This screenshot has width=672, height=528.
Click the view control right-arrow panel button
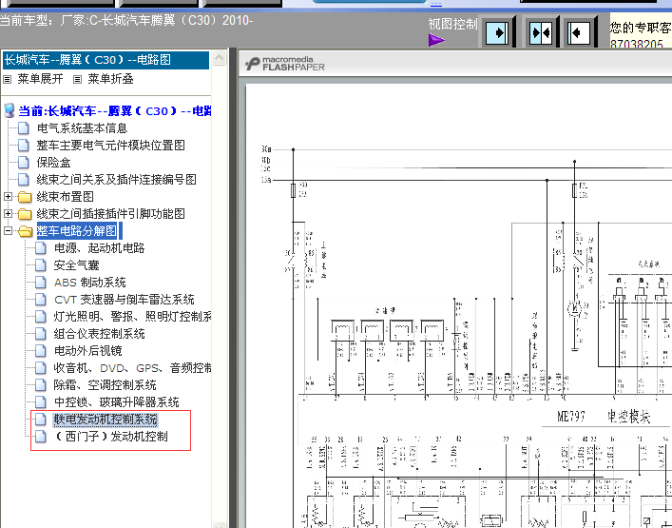pyautogui.click(x=497, y=32)
